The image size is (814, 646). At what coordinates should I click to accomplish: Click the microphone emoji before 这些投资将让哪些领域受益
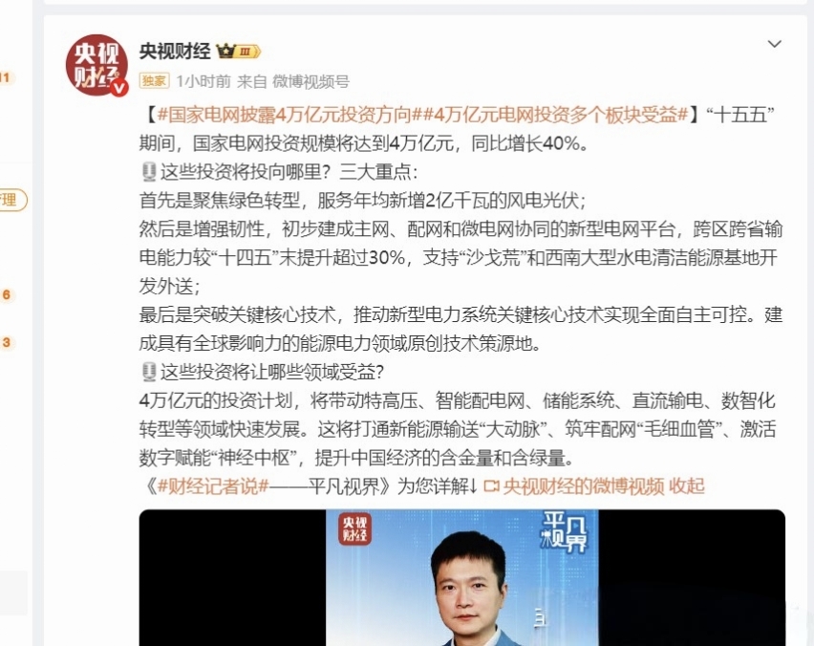click(x=149, y=373)
